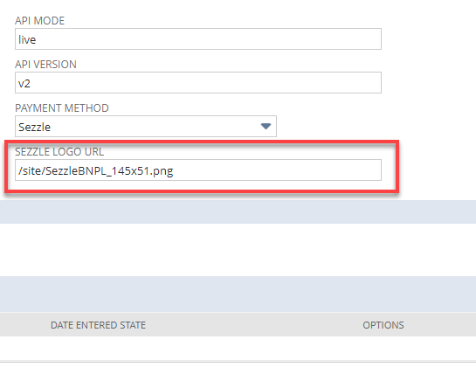Click the dropdown arrow in Payment Method

pos(266,126)
